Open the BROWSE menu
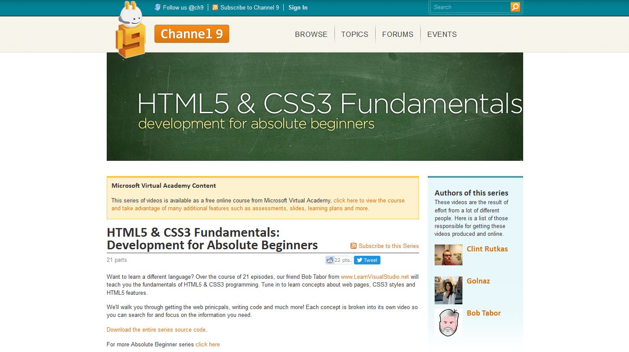Screen dimensions: 629x352 pyautogui.click(x=311, y=34)
